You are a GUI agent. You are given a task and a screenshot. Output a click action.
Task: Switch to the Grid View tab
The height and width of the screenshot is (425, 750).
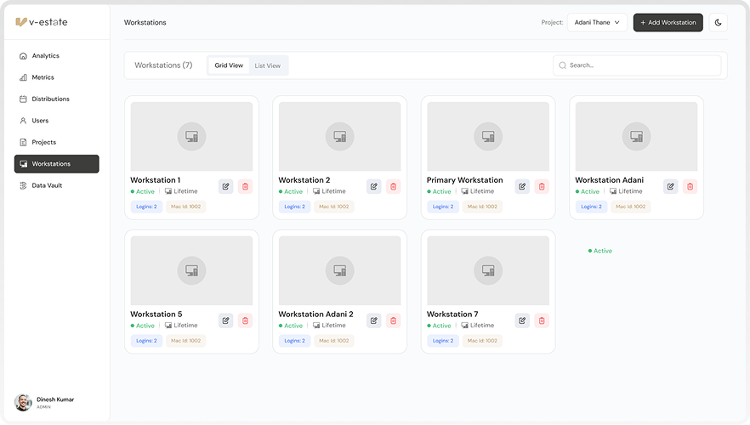229,65
